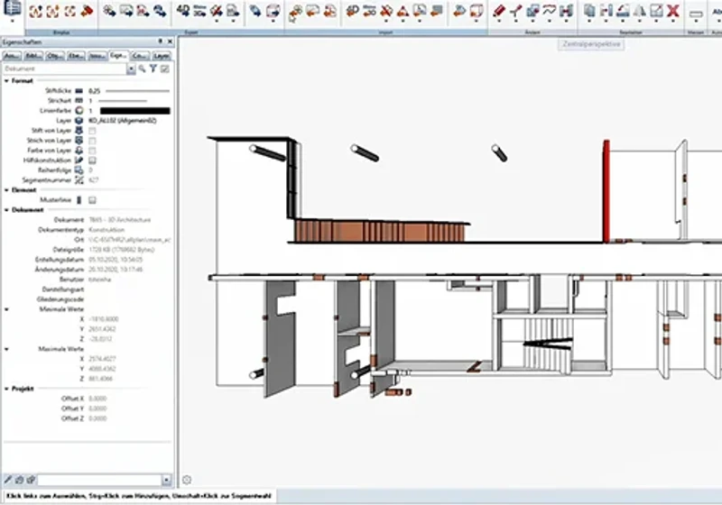Collapse the Element section

click(x=6, y=190)
